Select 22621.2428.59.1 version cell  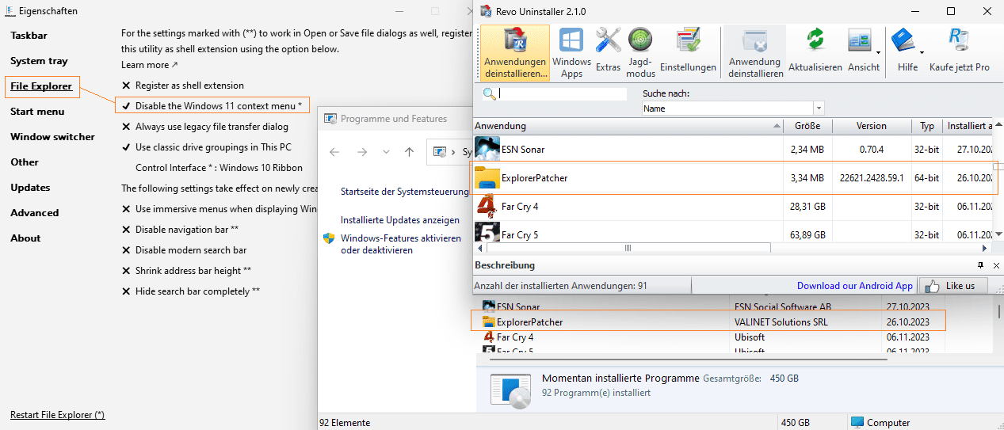(x=872, y=178)
